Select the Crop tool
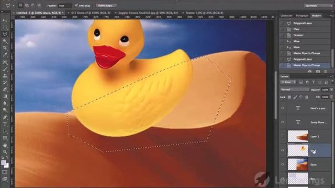This screenshot has width=335, height=188. coord(5,48)
